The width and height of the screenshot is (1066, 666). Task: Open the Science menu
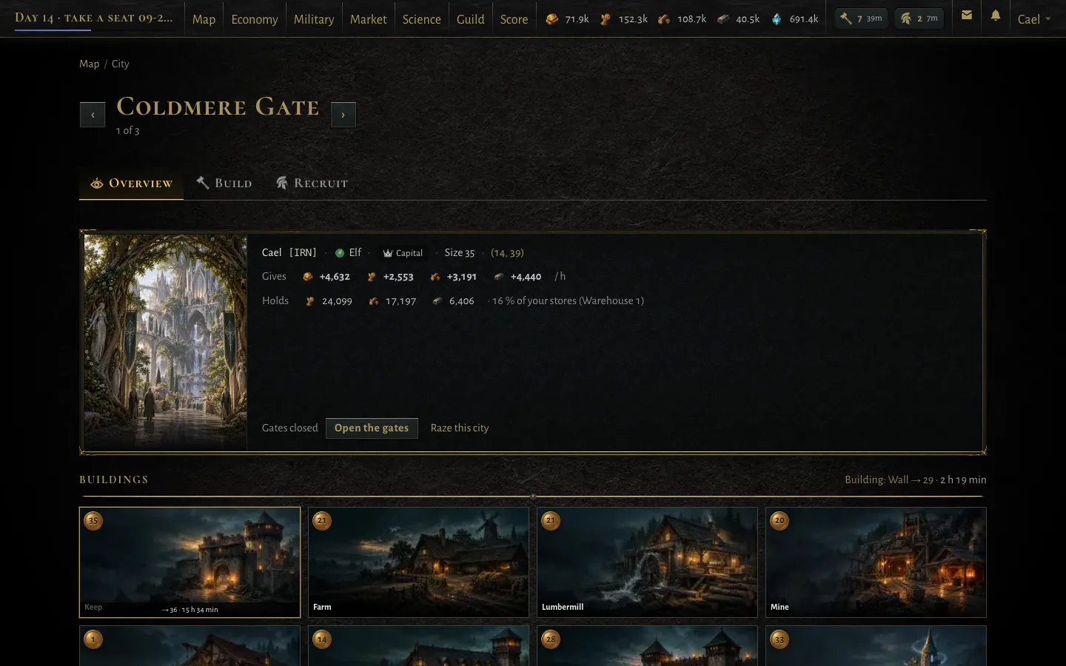pyautogui.click(x=422, y=19)
